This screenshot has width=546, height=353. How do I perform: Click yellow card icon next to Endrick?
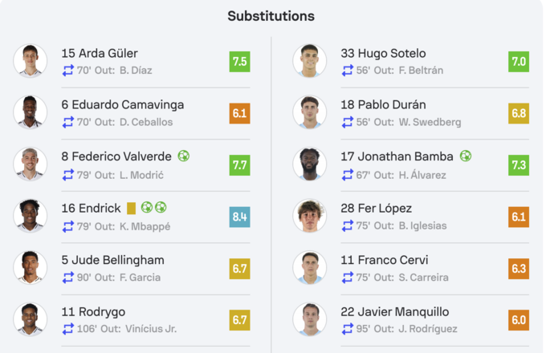[131, 208]
